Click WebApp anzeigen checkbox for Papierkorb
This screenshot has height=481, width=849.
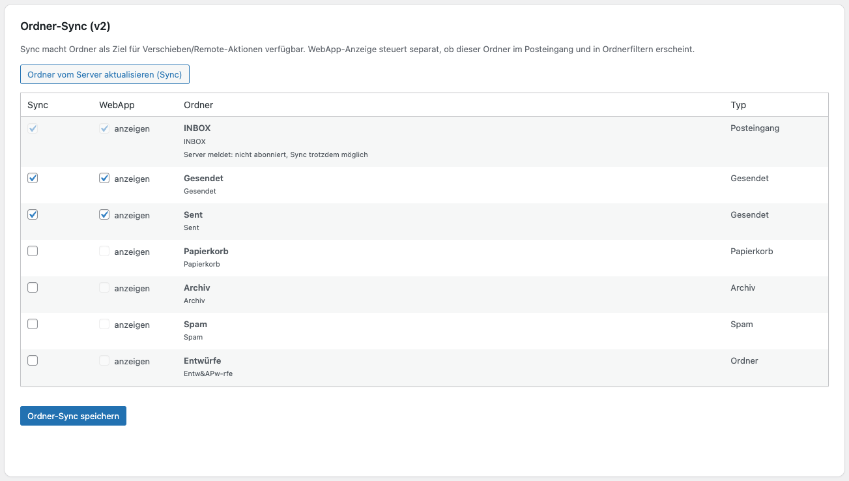[x=104, y=251]
